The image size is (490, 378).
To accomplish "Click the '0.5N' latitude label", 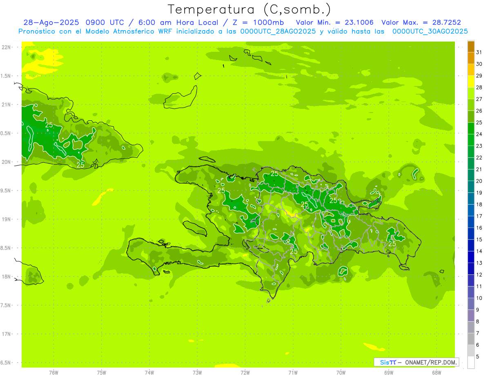I will [x=6, y=133].
